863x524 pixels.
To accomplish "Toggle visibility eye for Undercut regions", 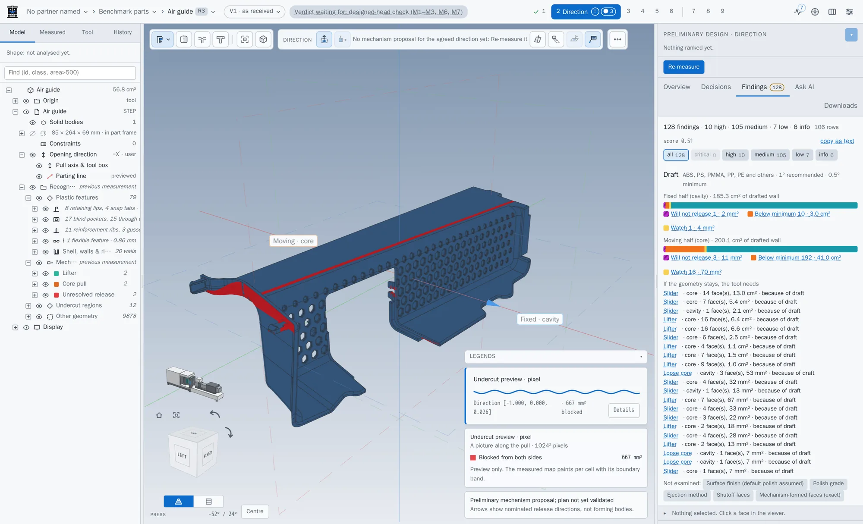I will pyautogui.click(x=39, y=306).
